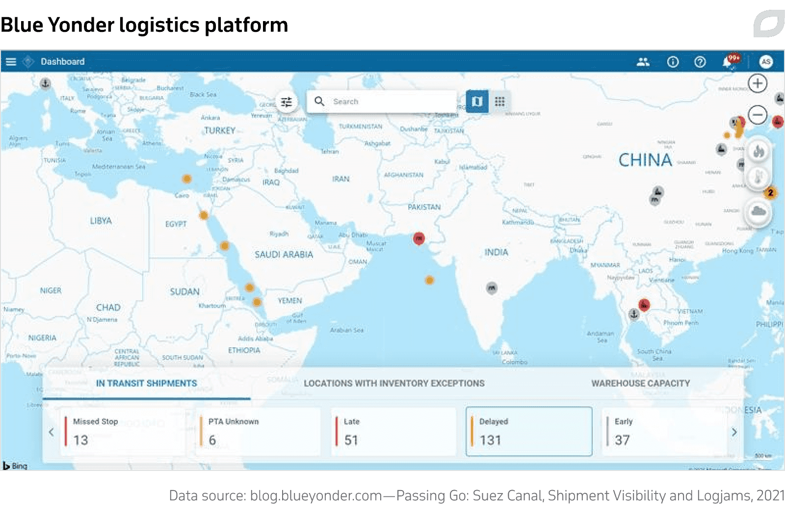This screenshot has width=785, height=520.
Task: Select the Early 37 card
Action: click(664, 431)
